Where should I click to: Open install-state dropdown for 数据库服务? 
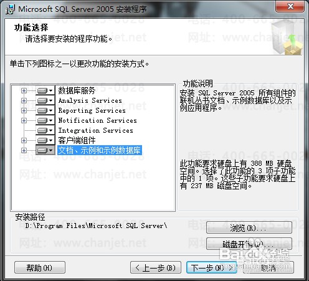click(x=45, y=90)
